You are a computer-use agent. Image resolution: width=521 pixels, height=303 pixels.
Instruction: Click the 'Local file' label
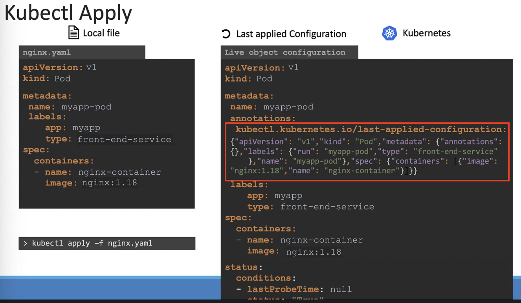[x=101, y=33]
